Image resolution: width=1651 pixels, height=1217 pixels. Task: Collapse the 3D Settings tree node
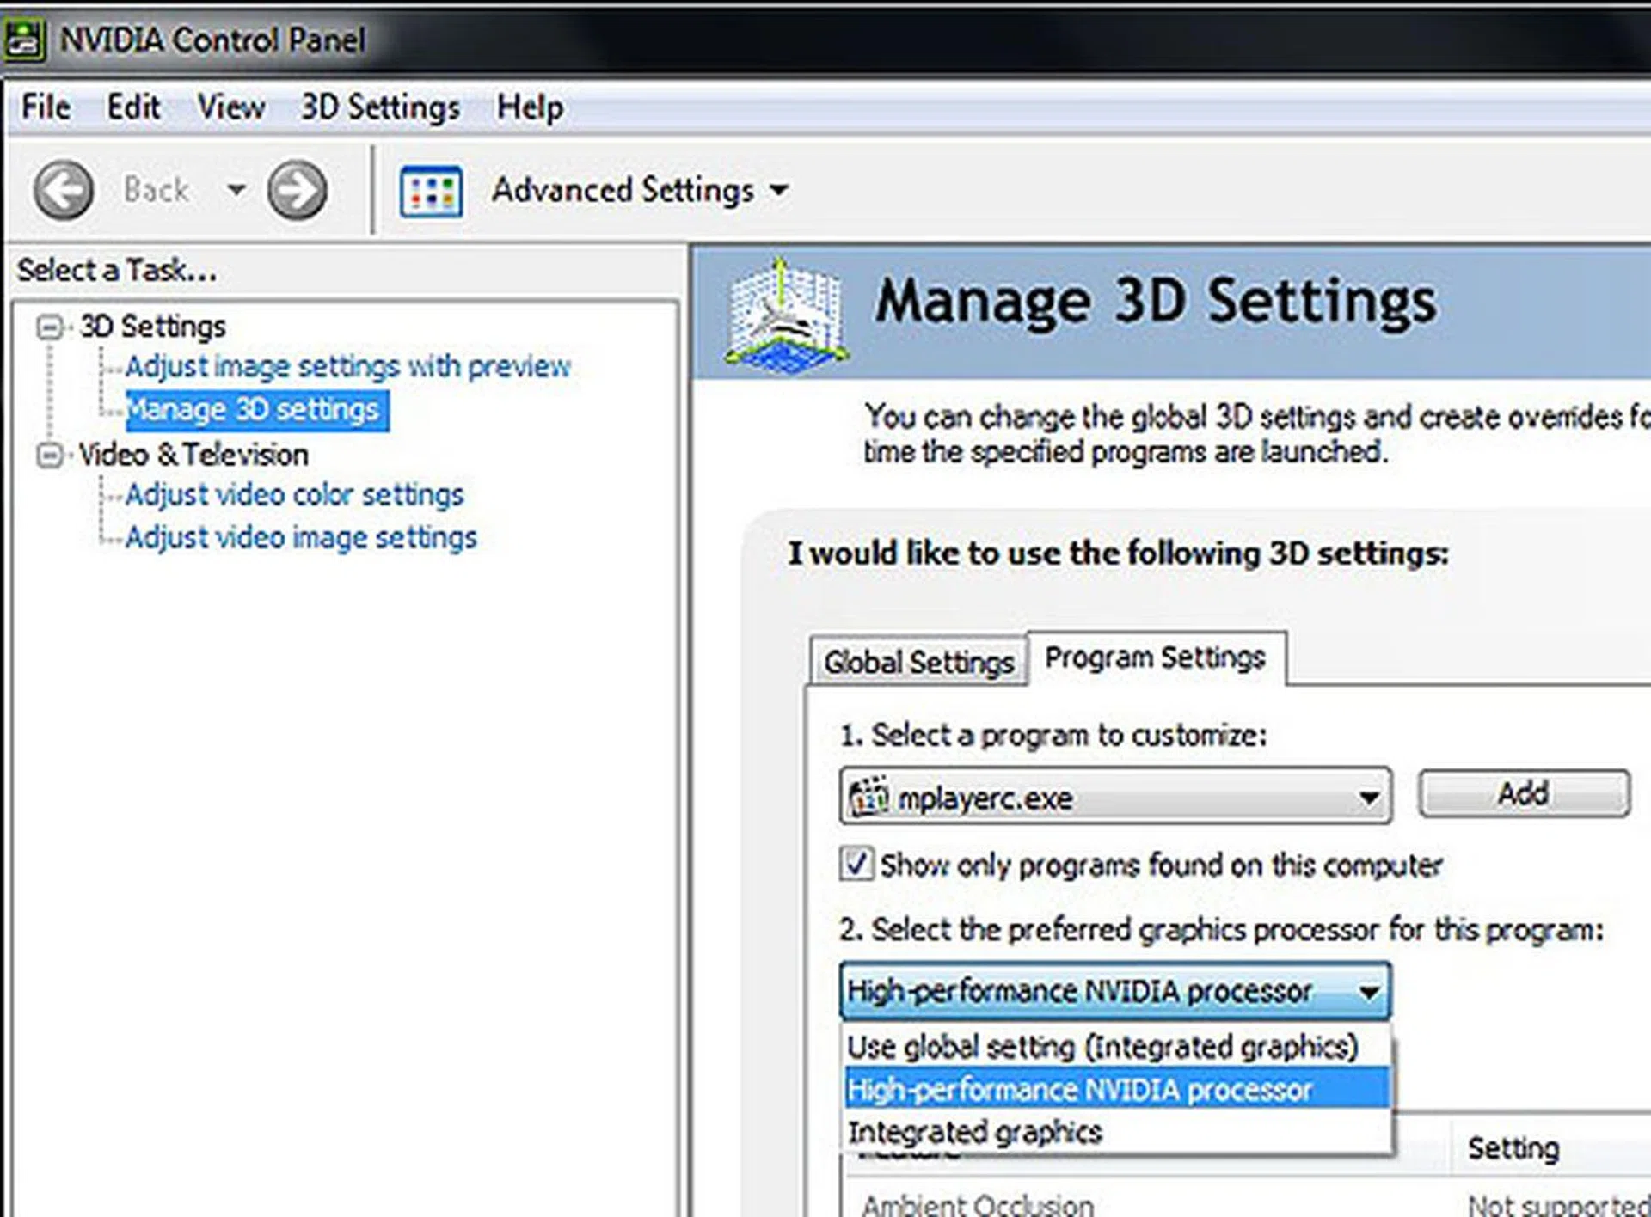click(x=50, y=327)
